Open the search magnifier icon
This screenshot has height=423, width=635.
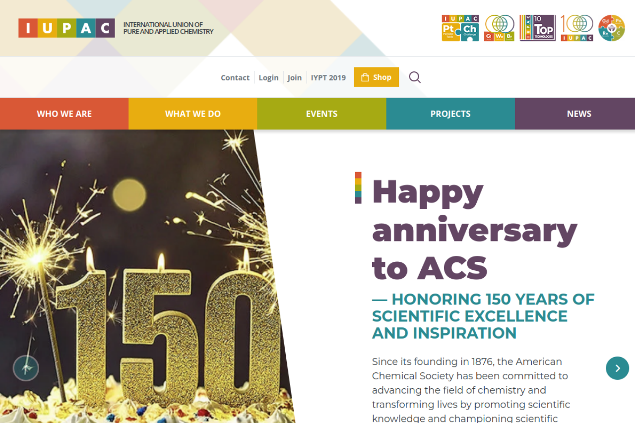click(x=415, y=77)
